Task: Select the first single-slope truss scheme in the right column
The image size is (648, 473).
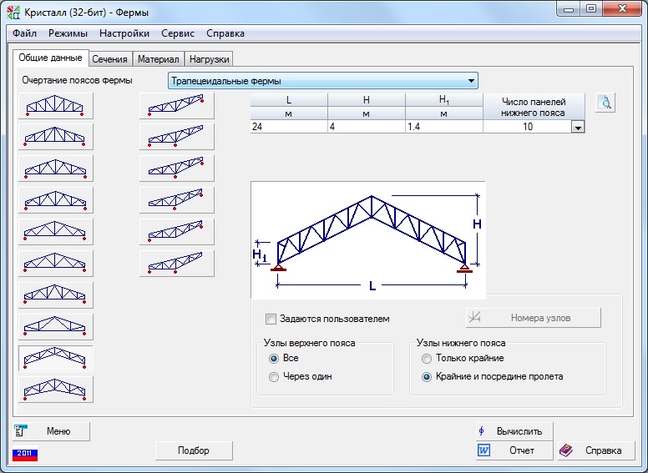Action: (x=177, y=106)
